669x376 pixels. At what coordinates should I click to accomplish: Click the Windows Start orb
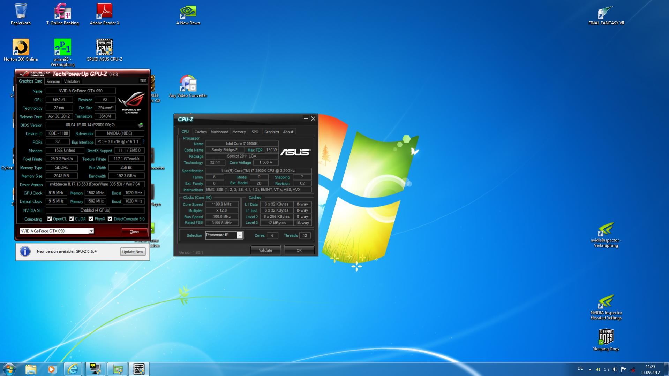9,369
